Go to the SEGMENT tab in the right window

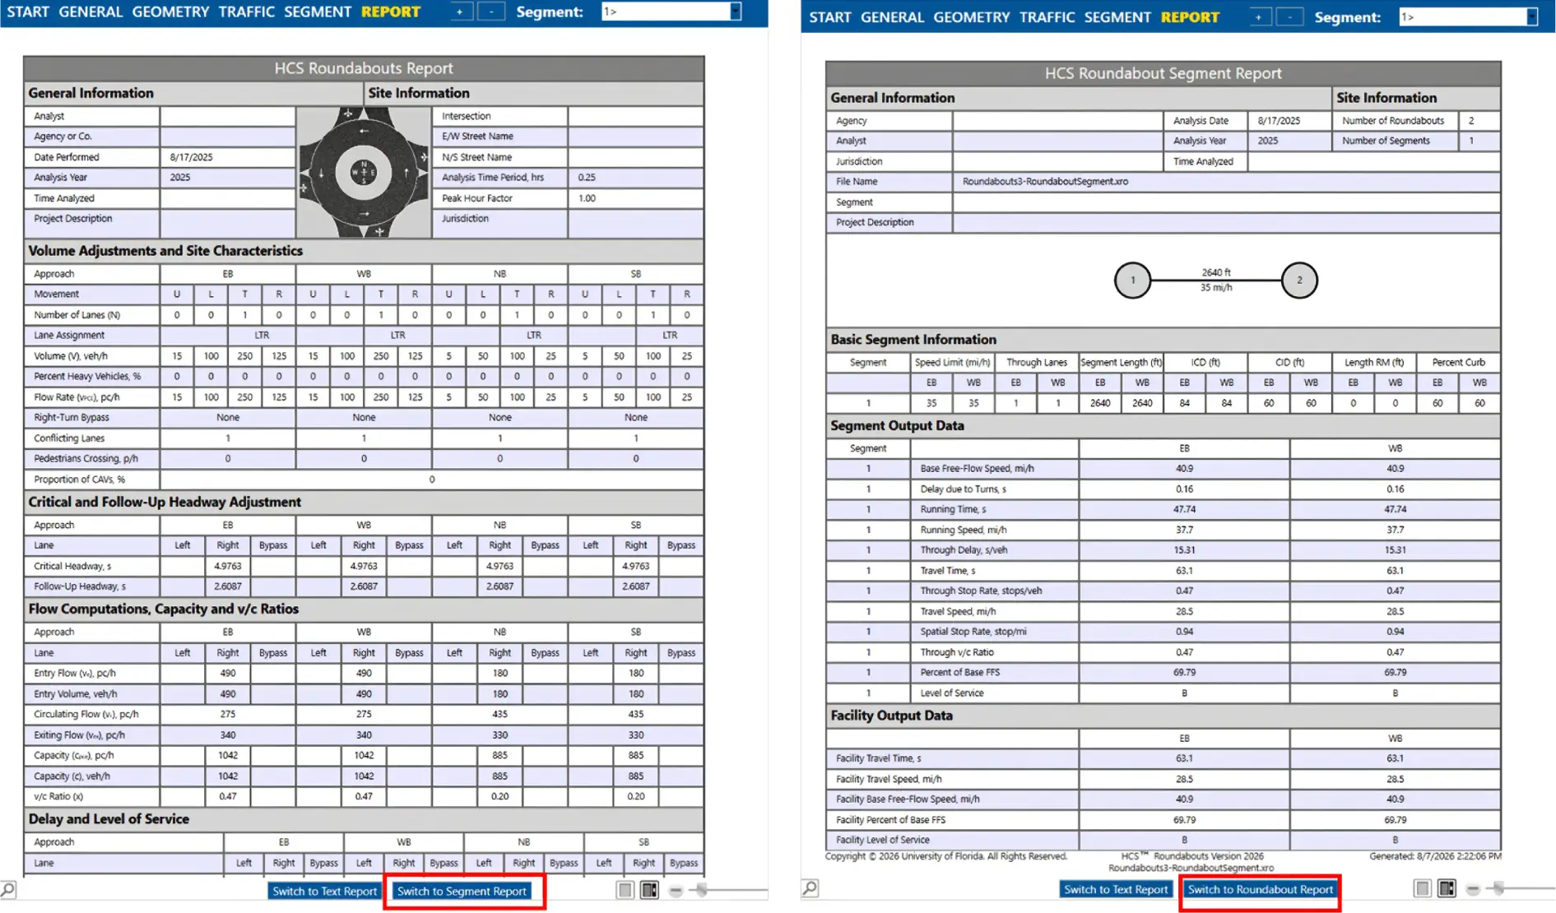tap(1117, 16)
